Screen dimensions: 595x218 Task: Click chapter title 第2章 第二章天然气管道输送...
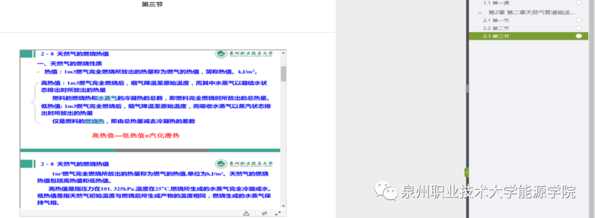(531, 13)
